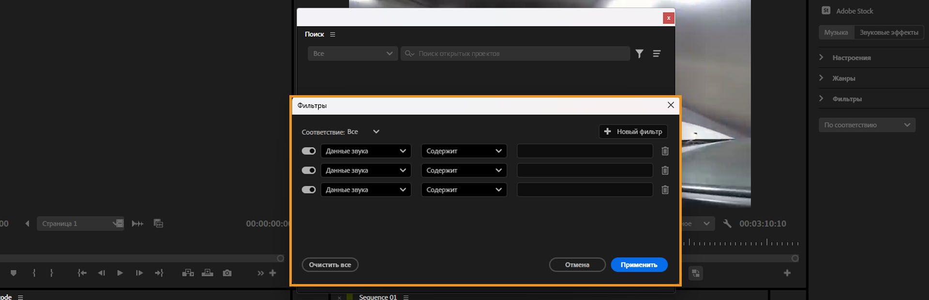Toggle off the third filter row switch
Image resolution: width=929 pixels, height=300 pixels.
[x=309, y=190]
